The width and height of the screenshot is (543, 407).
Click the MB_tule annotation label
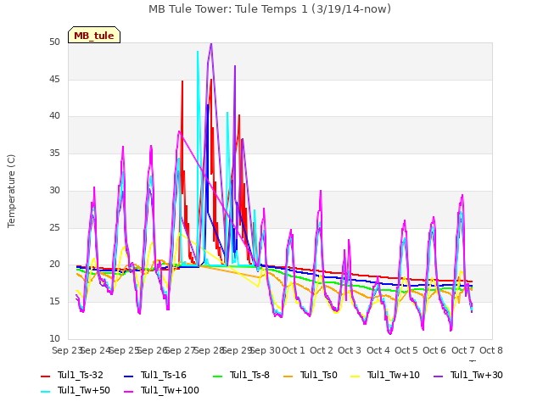click(x=94, y=36)
